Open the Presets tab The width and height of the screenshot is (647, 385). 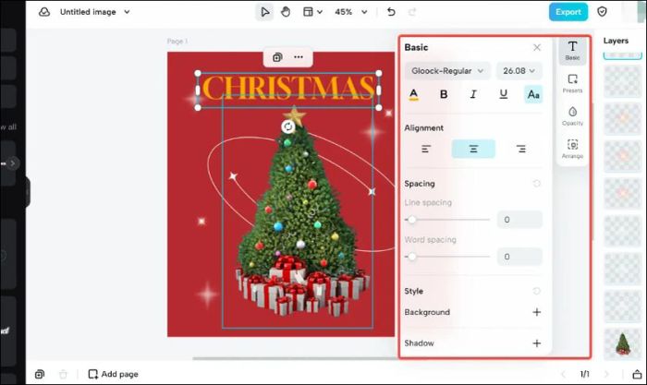point(572,84)
